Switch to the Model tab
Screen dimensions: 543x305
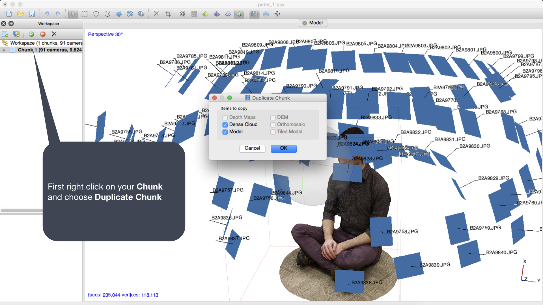[x=315, y=23]
